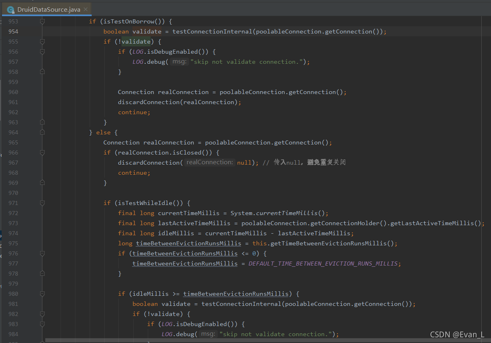Click the else keyword on line 964

click(103, 132)
